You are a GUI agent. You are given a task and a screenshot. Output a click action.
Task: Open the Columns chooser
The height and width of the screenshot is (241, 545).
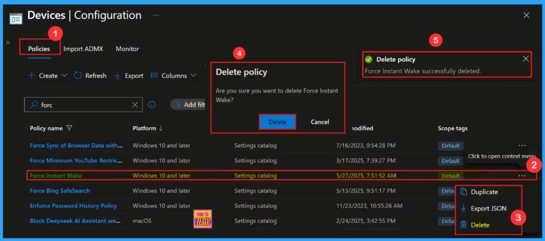coord(169,76)
